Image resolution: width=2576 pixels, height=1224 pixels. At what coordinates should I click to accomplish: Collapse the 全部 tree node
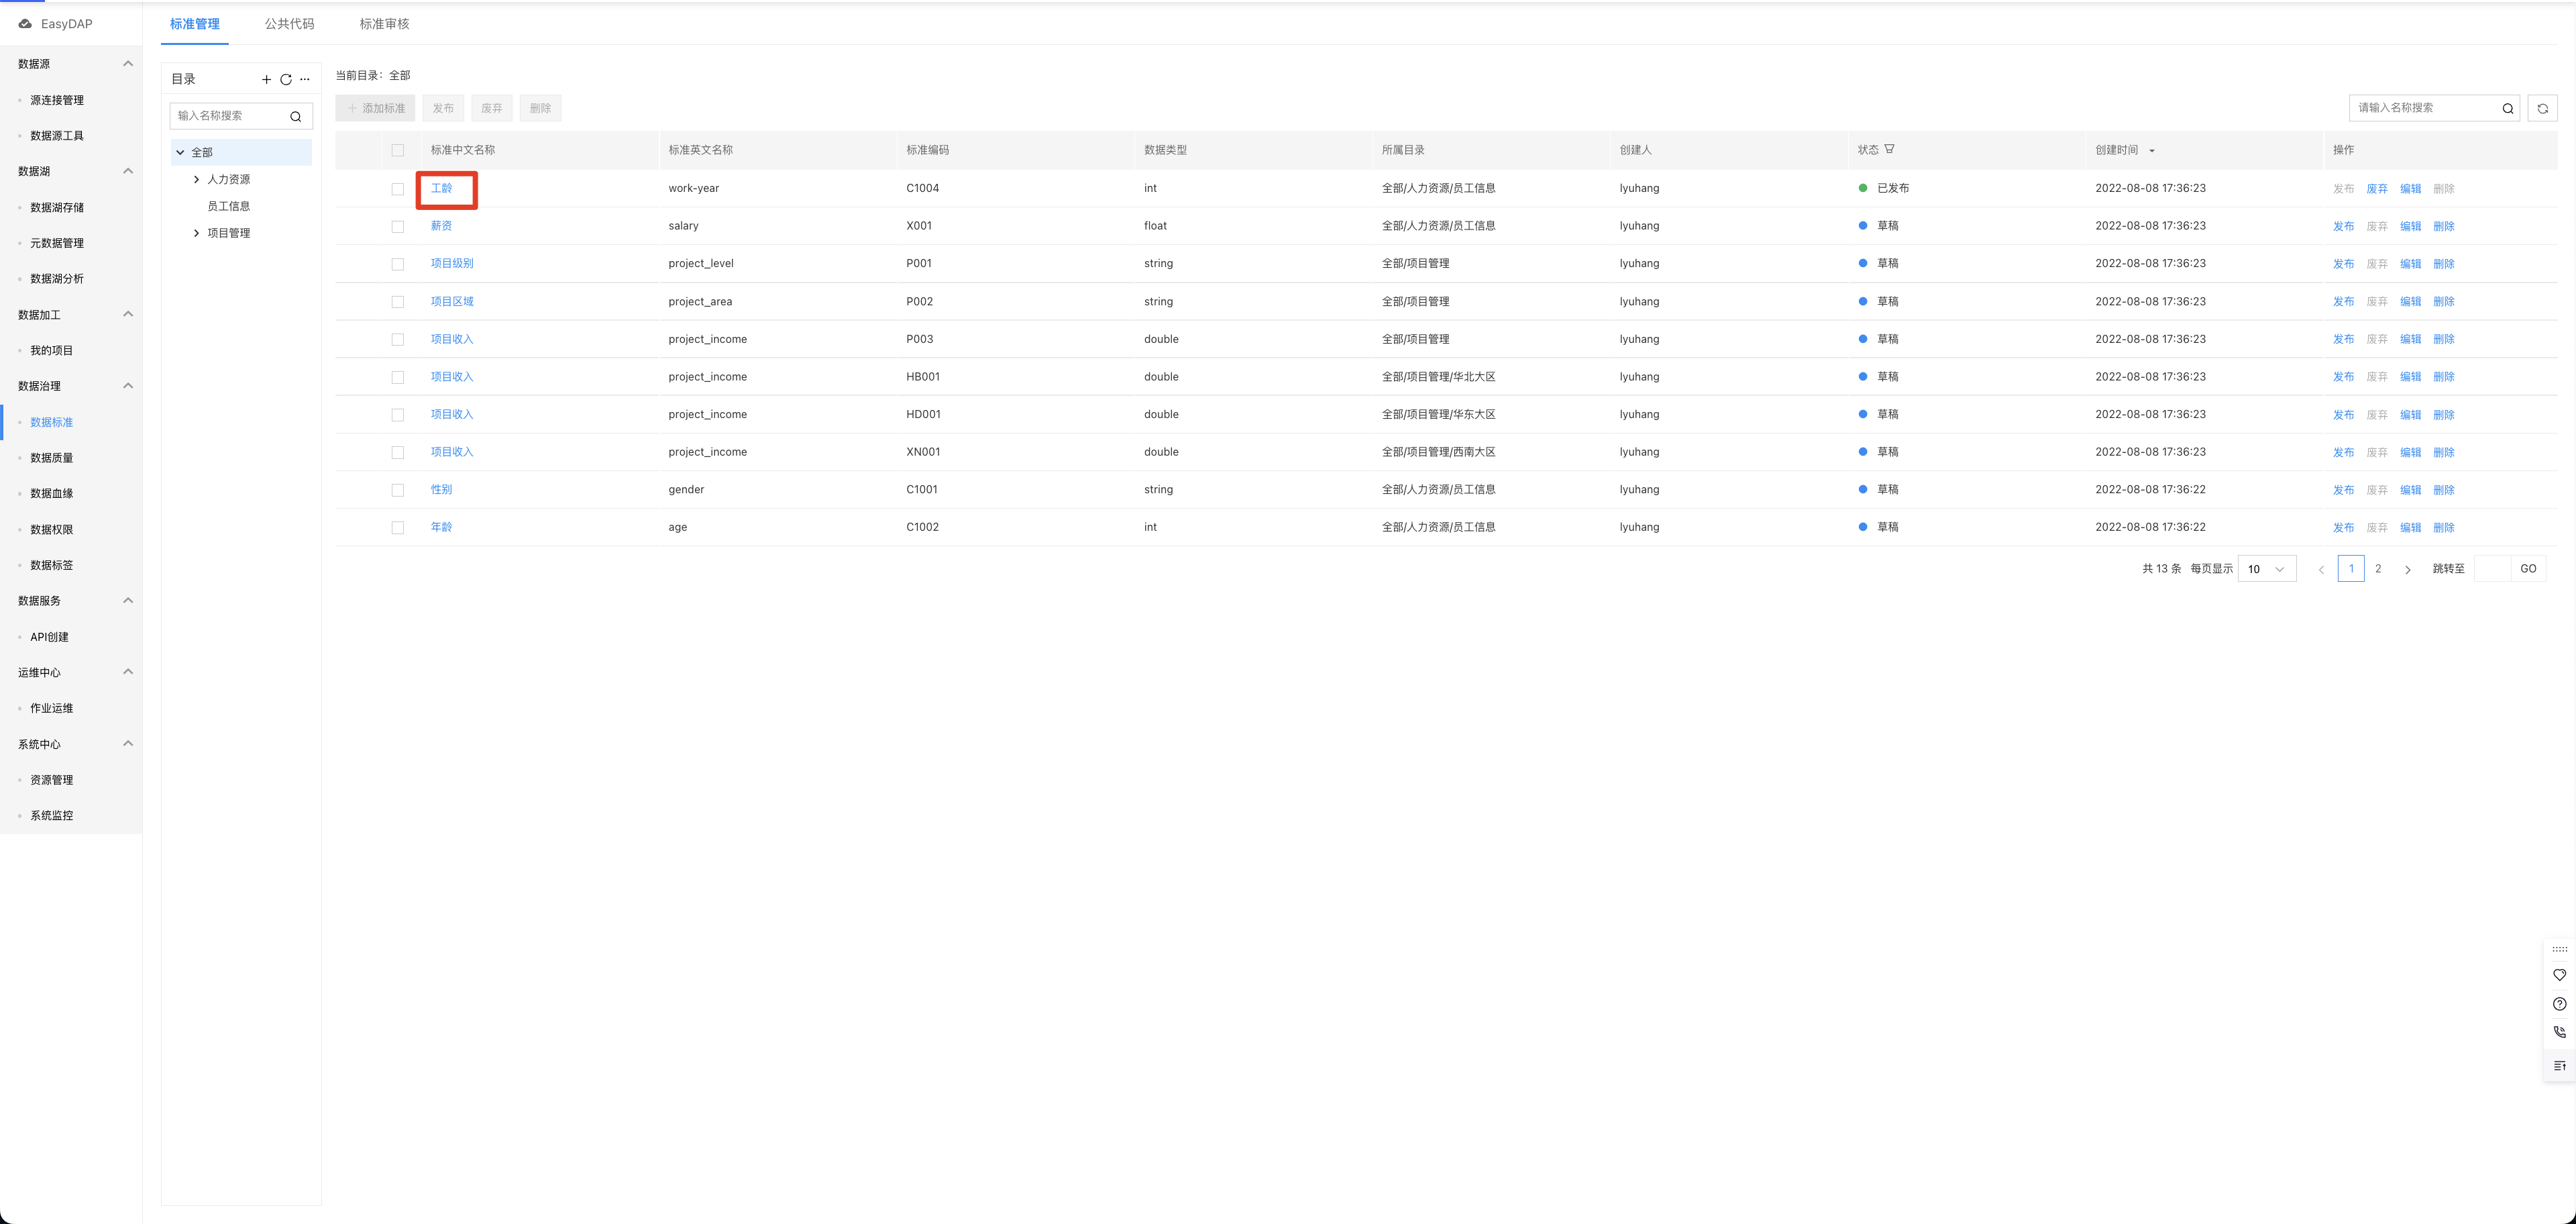coord(180,153)
